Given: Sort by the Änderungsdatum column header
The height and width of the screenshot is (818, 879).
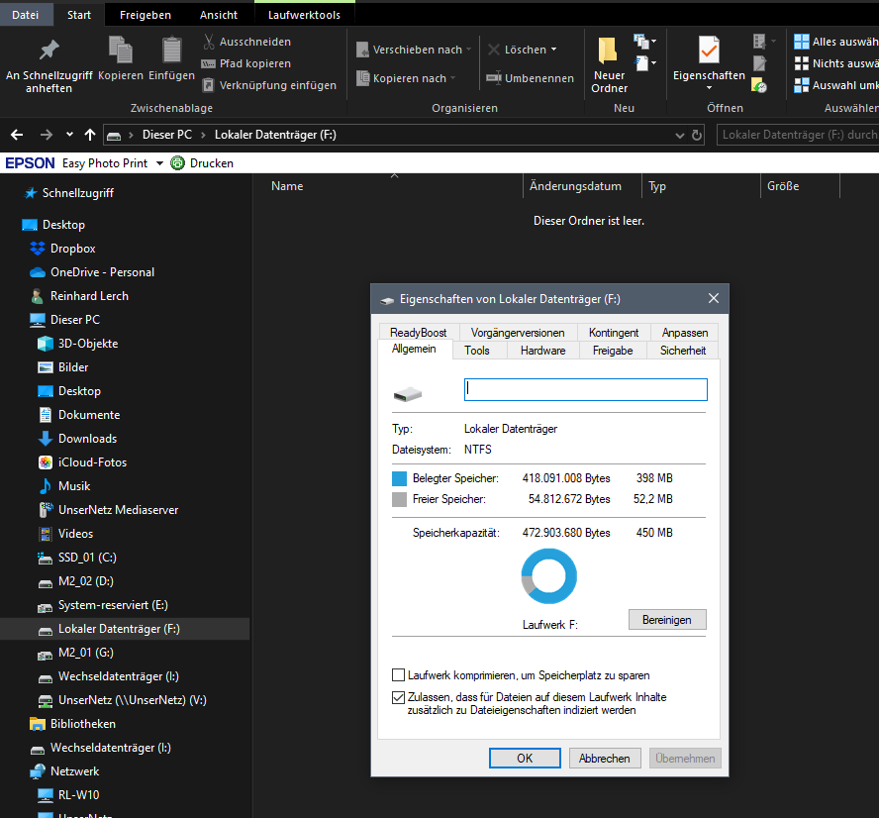Looking at the screenshot, I should (575, 186).
